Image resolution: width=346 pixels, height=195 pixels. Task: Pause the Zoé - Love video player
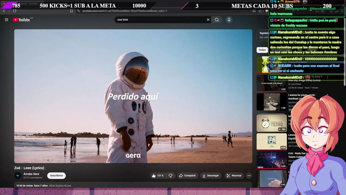tap(133, 96)
